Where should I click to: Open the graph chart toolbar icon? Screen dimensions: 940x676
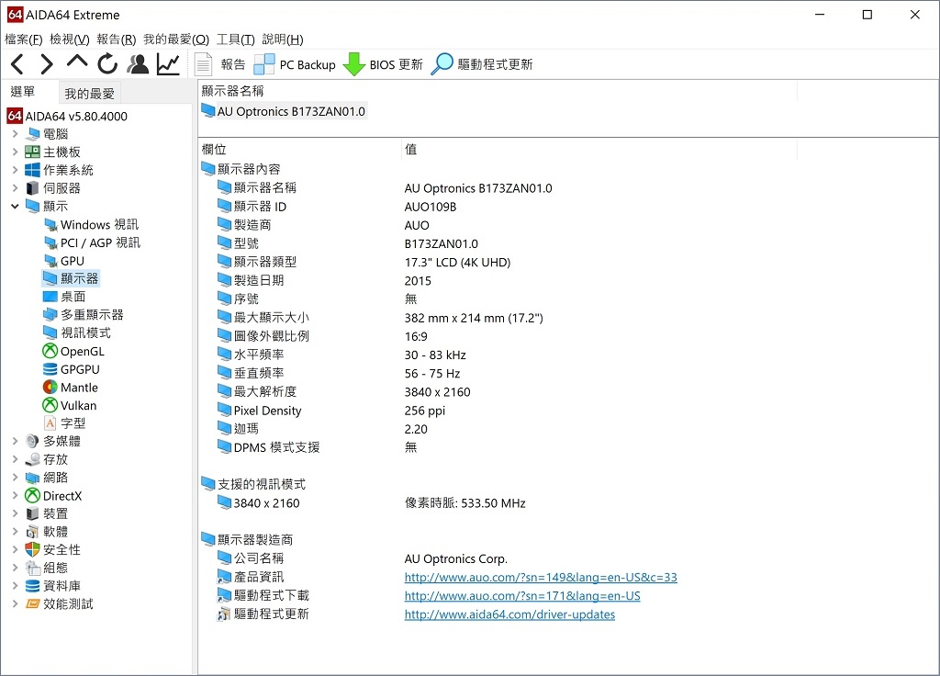click(168, 64)
